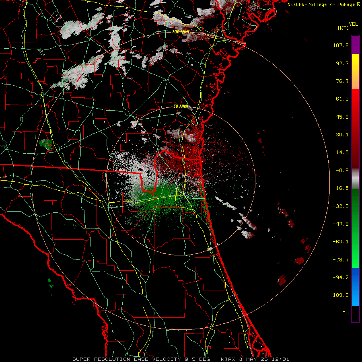Pick the black TH segment of color bar
This screenshot has height=362, width=362.
(355, 313)
